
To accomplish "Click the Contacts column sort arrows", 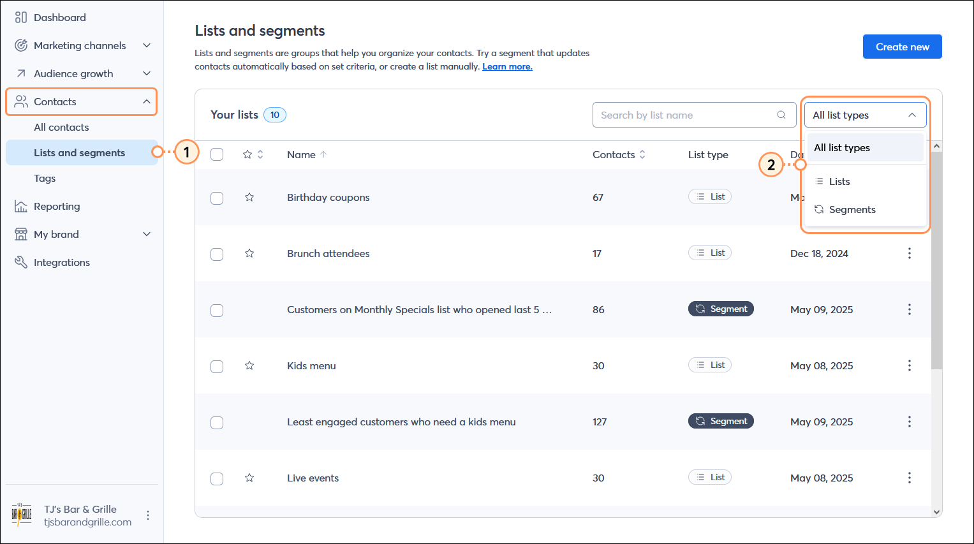I will click(x=642, y=154).
